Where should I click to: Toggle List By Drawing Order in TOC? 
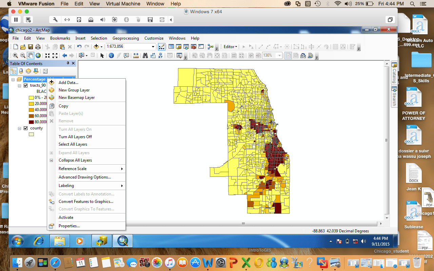pos(14,71)
